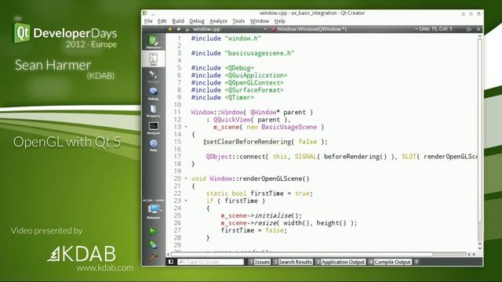Open the Design mode in the sidebar
Image resolution: width=502 pixels, height=282 pixels.
(154, 77)
